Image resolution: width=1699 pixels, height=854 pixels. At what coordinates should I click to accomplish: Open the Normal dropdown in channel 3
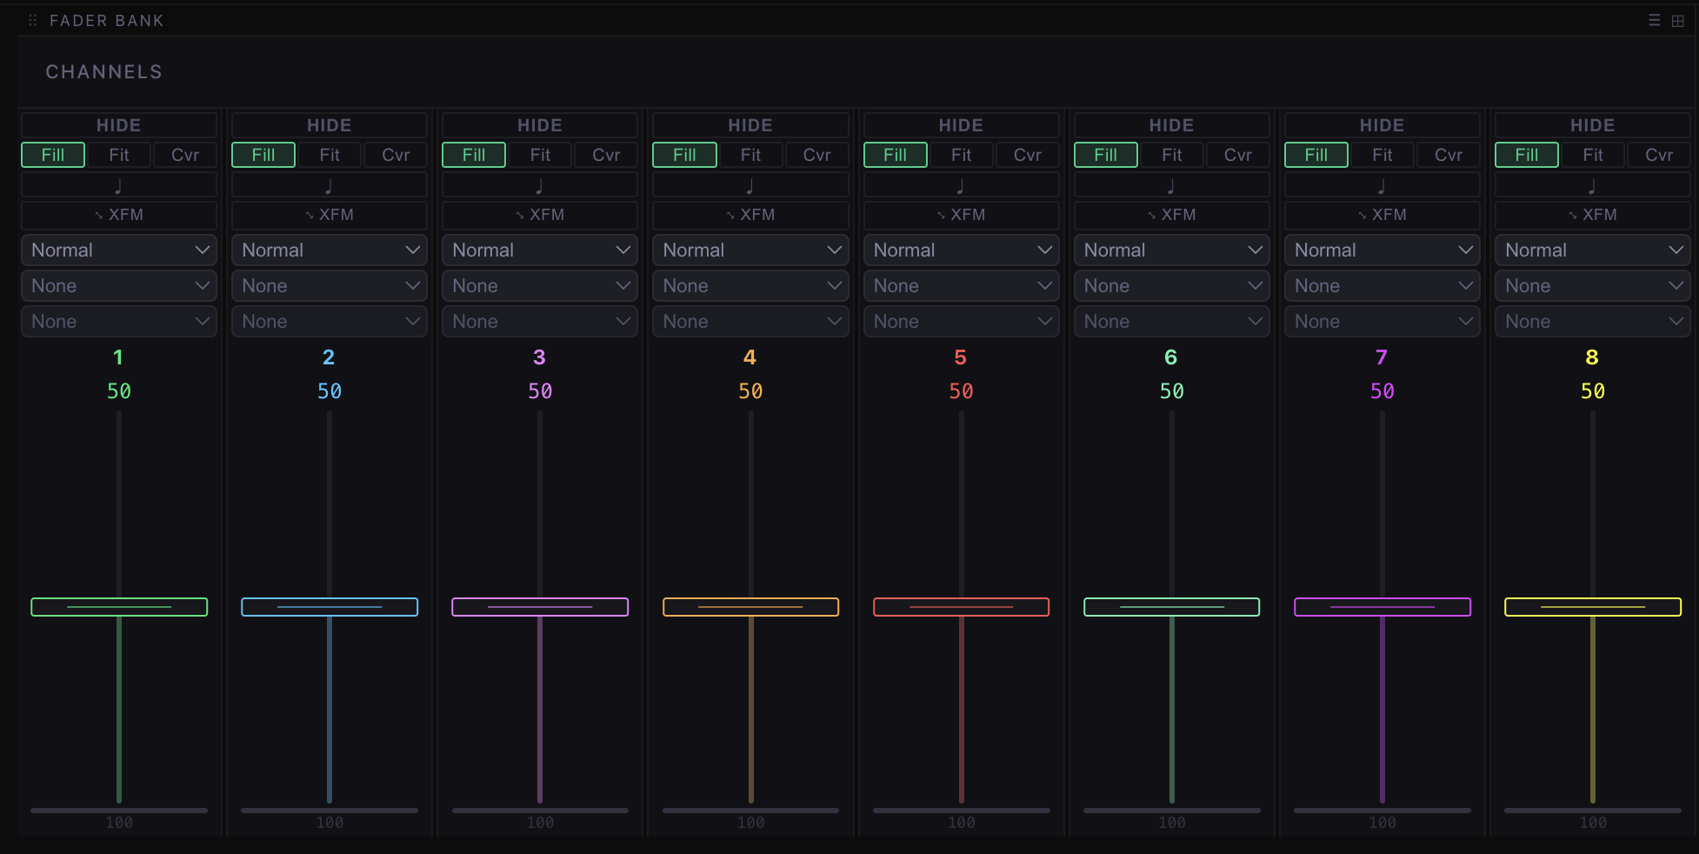point(540,250)
